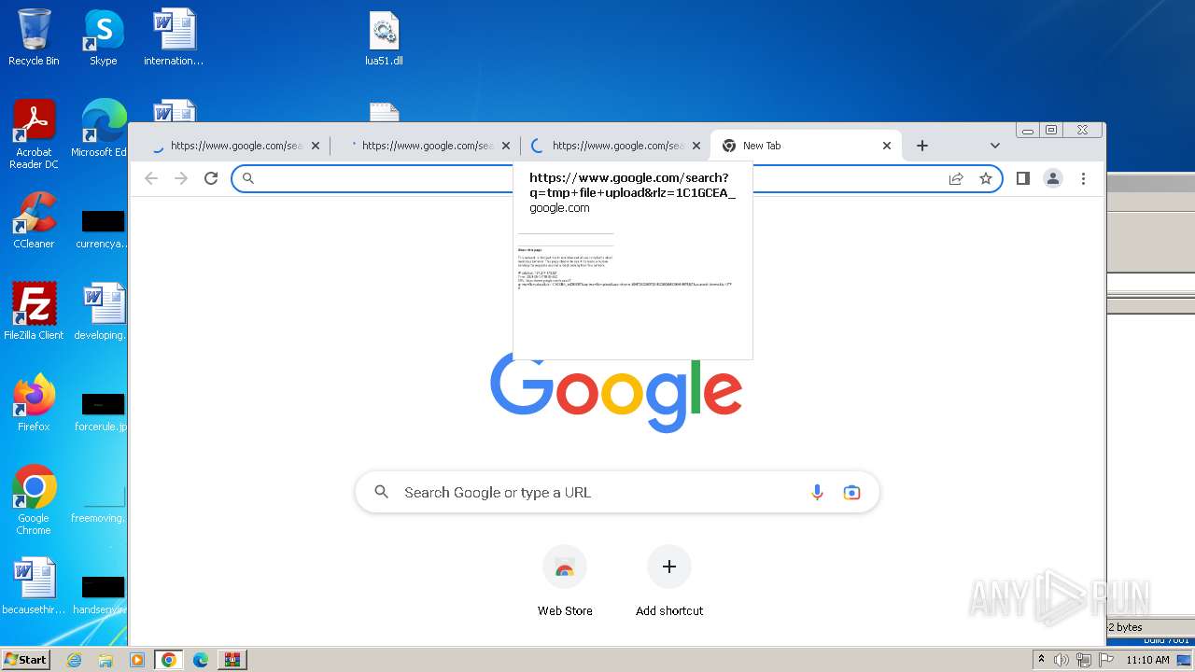Click the network tray icon
Screen dimensions: 1195x672
tap(1084, 660)
